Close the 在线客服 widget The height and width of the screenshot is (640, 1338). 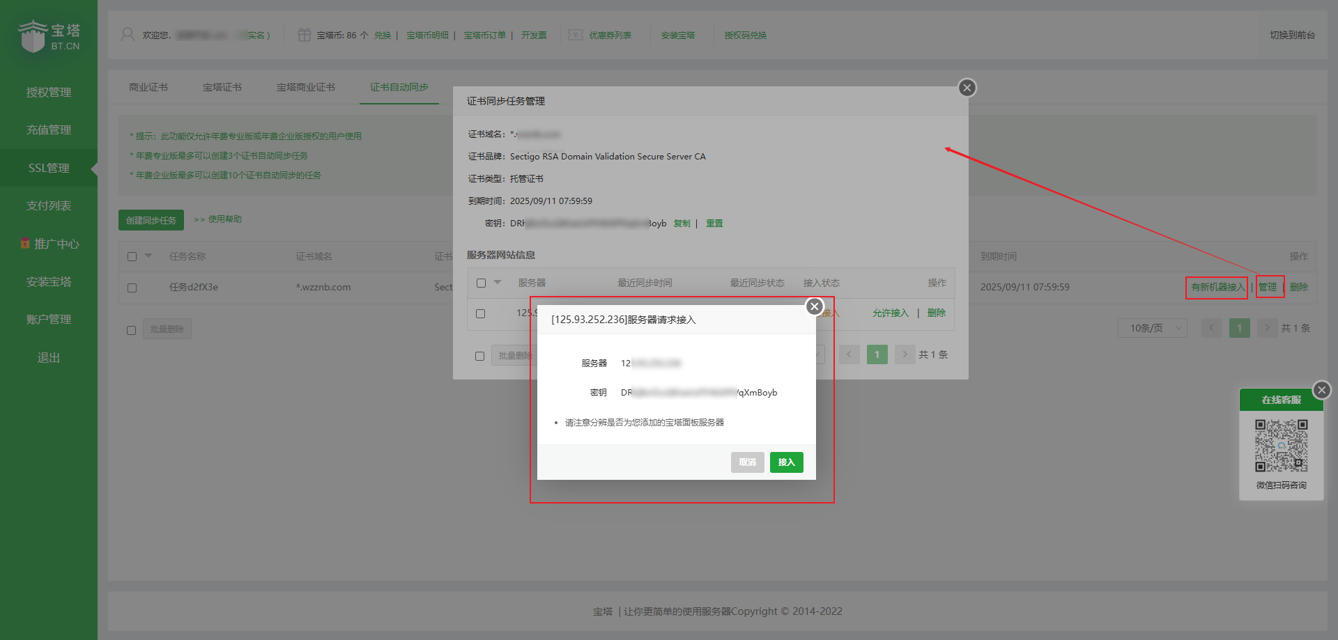pos(1321,390)
